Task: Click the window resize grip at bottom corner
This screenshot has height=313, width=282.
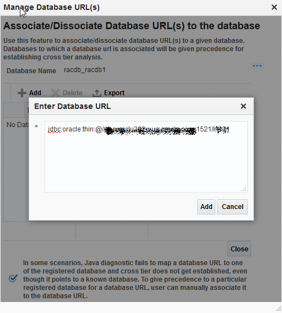Action: [278, 309]
